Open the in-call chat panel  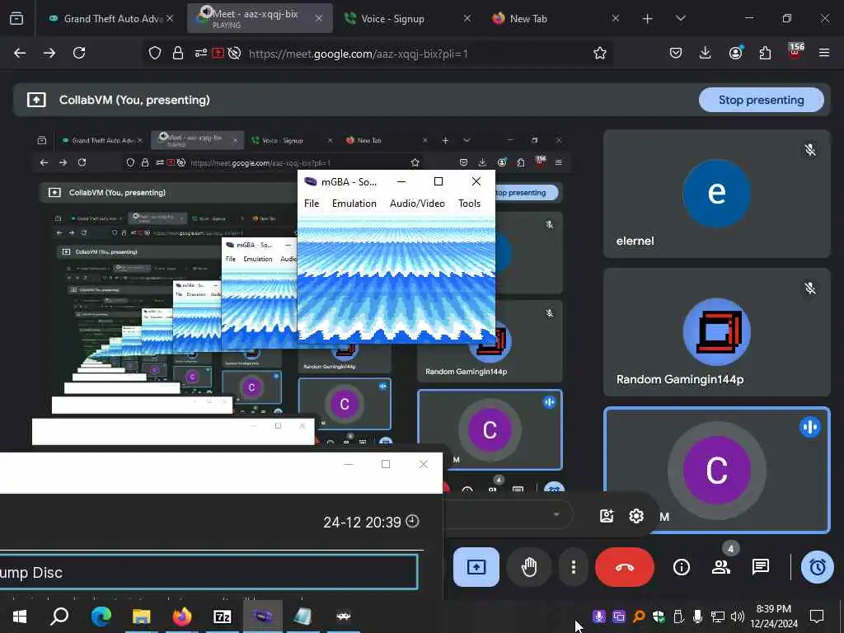761,567
